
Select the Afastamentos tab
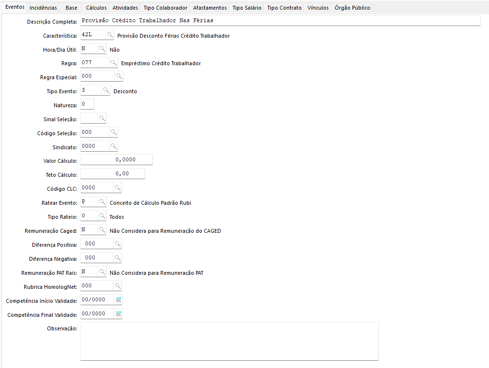pyautogui.click(x=210, y=8)
